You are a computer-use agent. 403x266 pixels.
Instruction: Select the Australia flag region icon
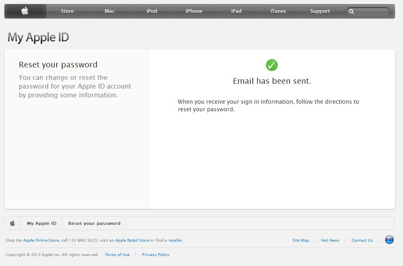pos(389,240)
